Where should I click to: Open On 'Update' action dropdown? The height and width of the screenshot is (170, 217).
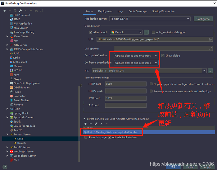136,56
